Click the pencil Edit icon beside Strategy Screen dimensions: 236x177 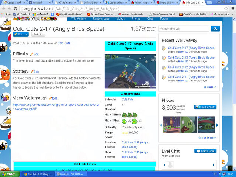pos(35,72)
